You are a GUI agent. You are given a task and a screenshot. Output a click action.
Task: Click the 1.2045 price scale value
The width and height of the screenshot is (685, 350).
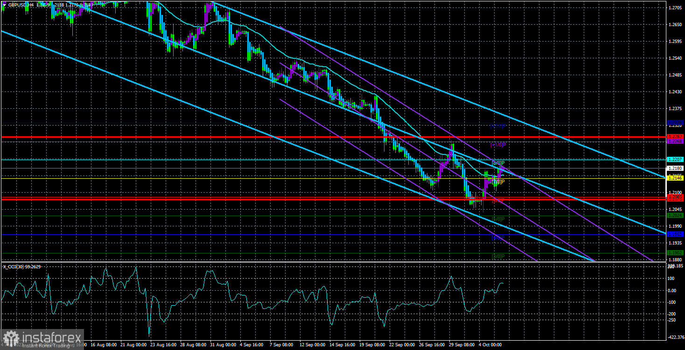point(676,209)
